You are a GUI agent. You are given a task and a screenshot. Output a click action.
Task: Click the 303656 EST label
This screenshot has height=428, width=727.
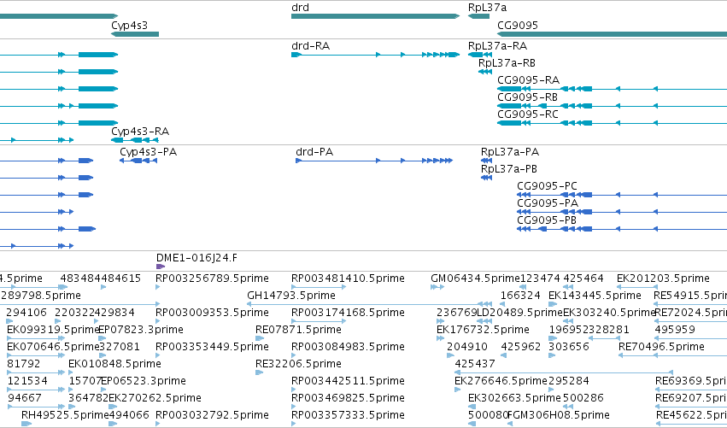(568, 347)
